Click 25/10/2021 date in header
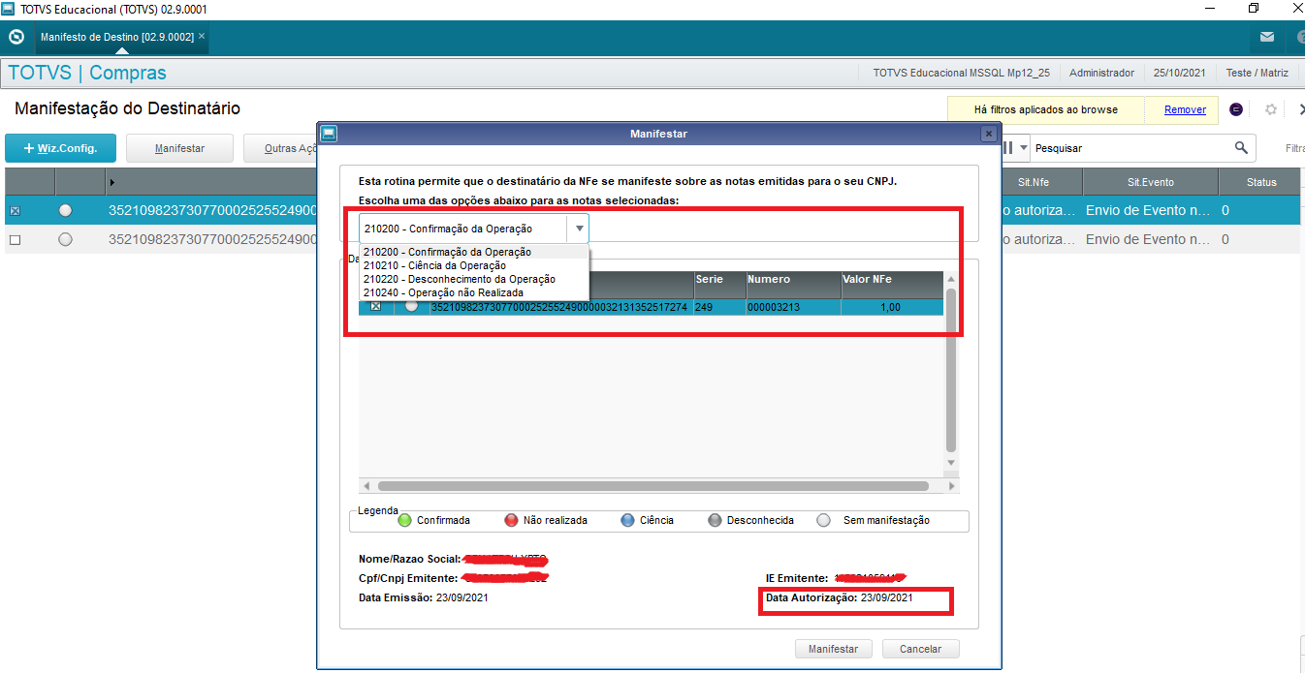The image size is (1305, 673). tap(1180, 73)
